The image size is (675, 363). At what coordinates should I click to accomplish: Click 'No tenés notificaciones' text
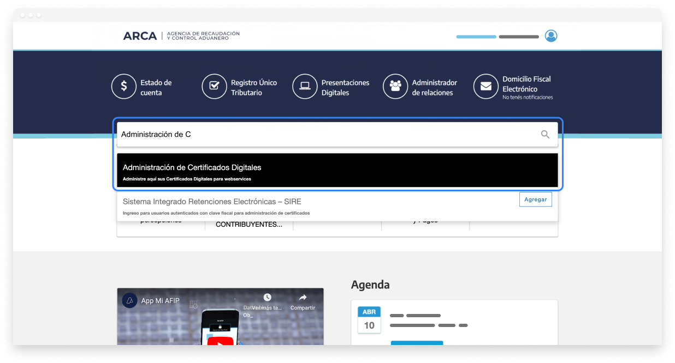pos(528,98)
